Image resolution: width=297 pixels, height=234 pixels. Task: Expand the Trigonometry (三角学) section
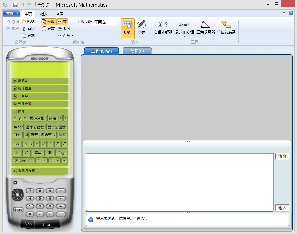(15, 96)
